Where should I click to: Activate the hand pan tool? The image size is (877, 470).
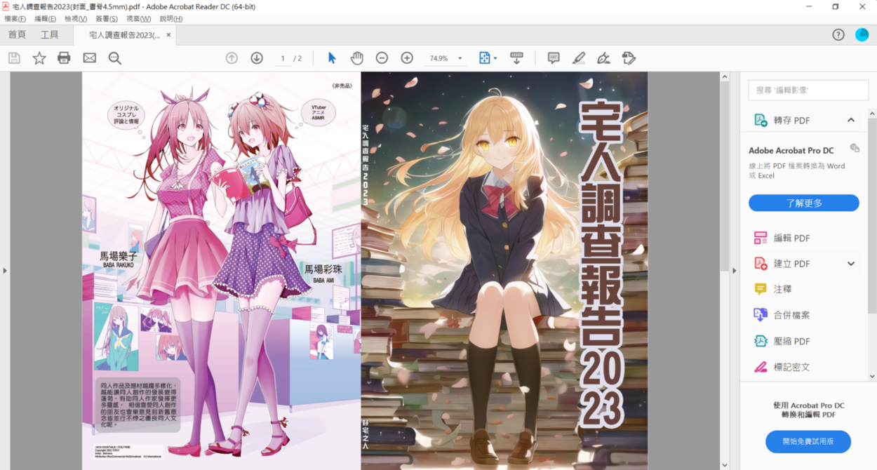(x=356, y=58)
